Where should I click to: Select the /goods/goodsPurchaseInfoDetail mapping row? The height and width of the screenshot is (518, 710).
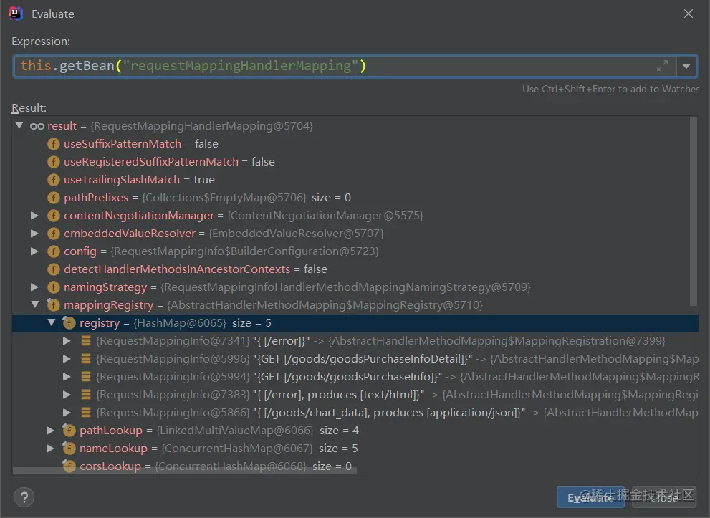[355, 359]
